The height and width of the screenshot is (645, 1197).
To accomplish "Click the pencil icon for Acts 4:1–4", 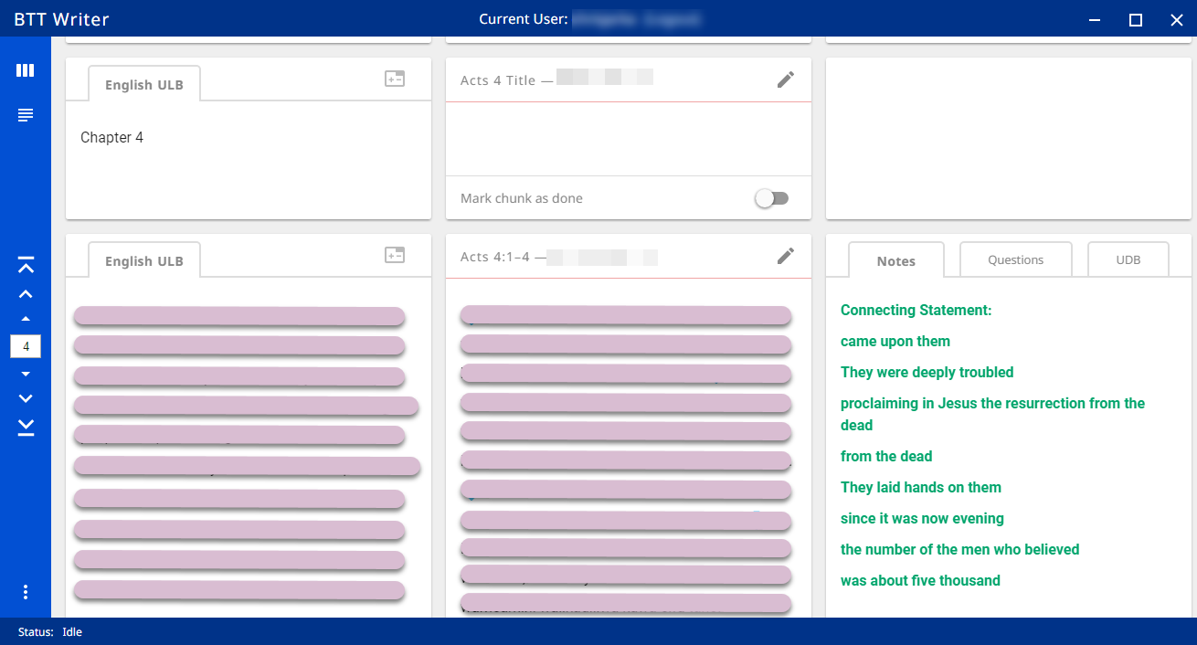I will click(785, 256).
